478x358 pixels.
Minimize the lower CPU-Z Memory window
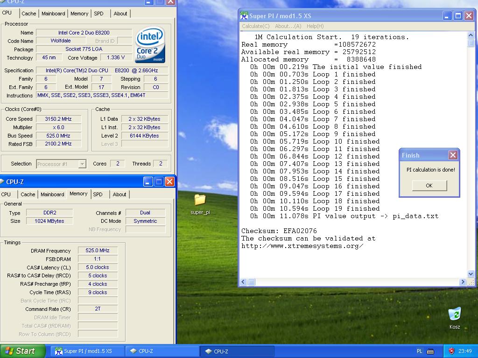click(148, 182)
